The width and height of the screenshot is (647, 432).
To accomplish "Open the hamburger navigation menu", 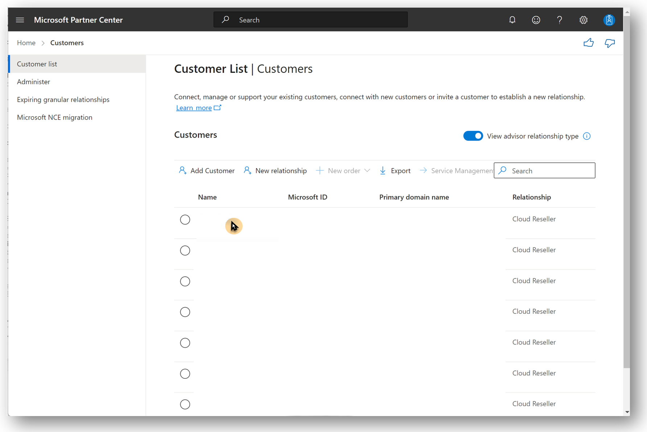I will pyautogui.click(x=20, y=20).
